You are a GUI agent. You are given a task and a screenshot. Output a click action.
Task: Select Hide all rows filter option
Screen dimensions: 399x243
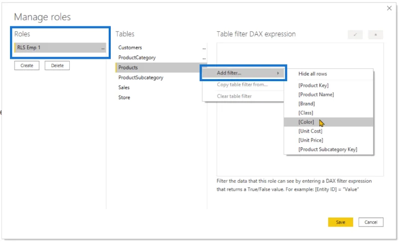click(x=329, y=74)
